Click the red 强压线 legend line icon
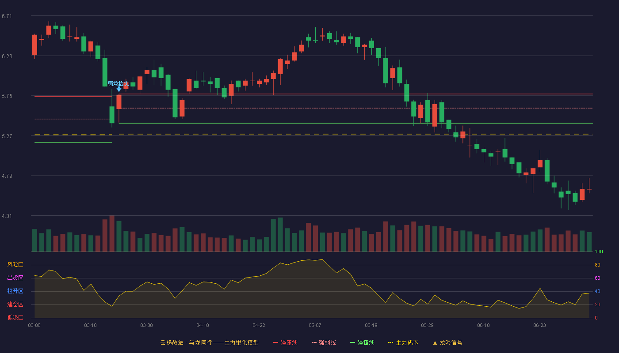 coord(275,343)
